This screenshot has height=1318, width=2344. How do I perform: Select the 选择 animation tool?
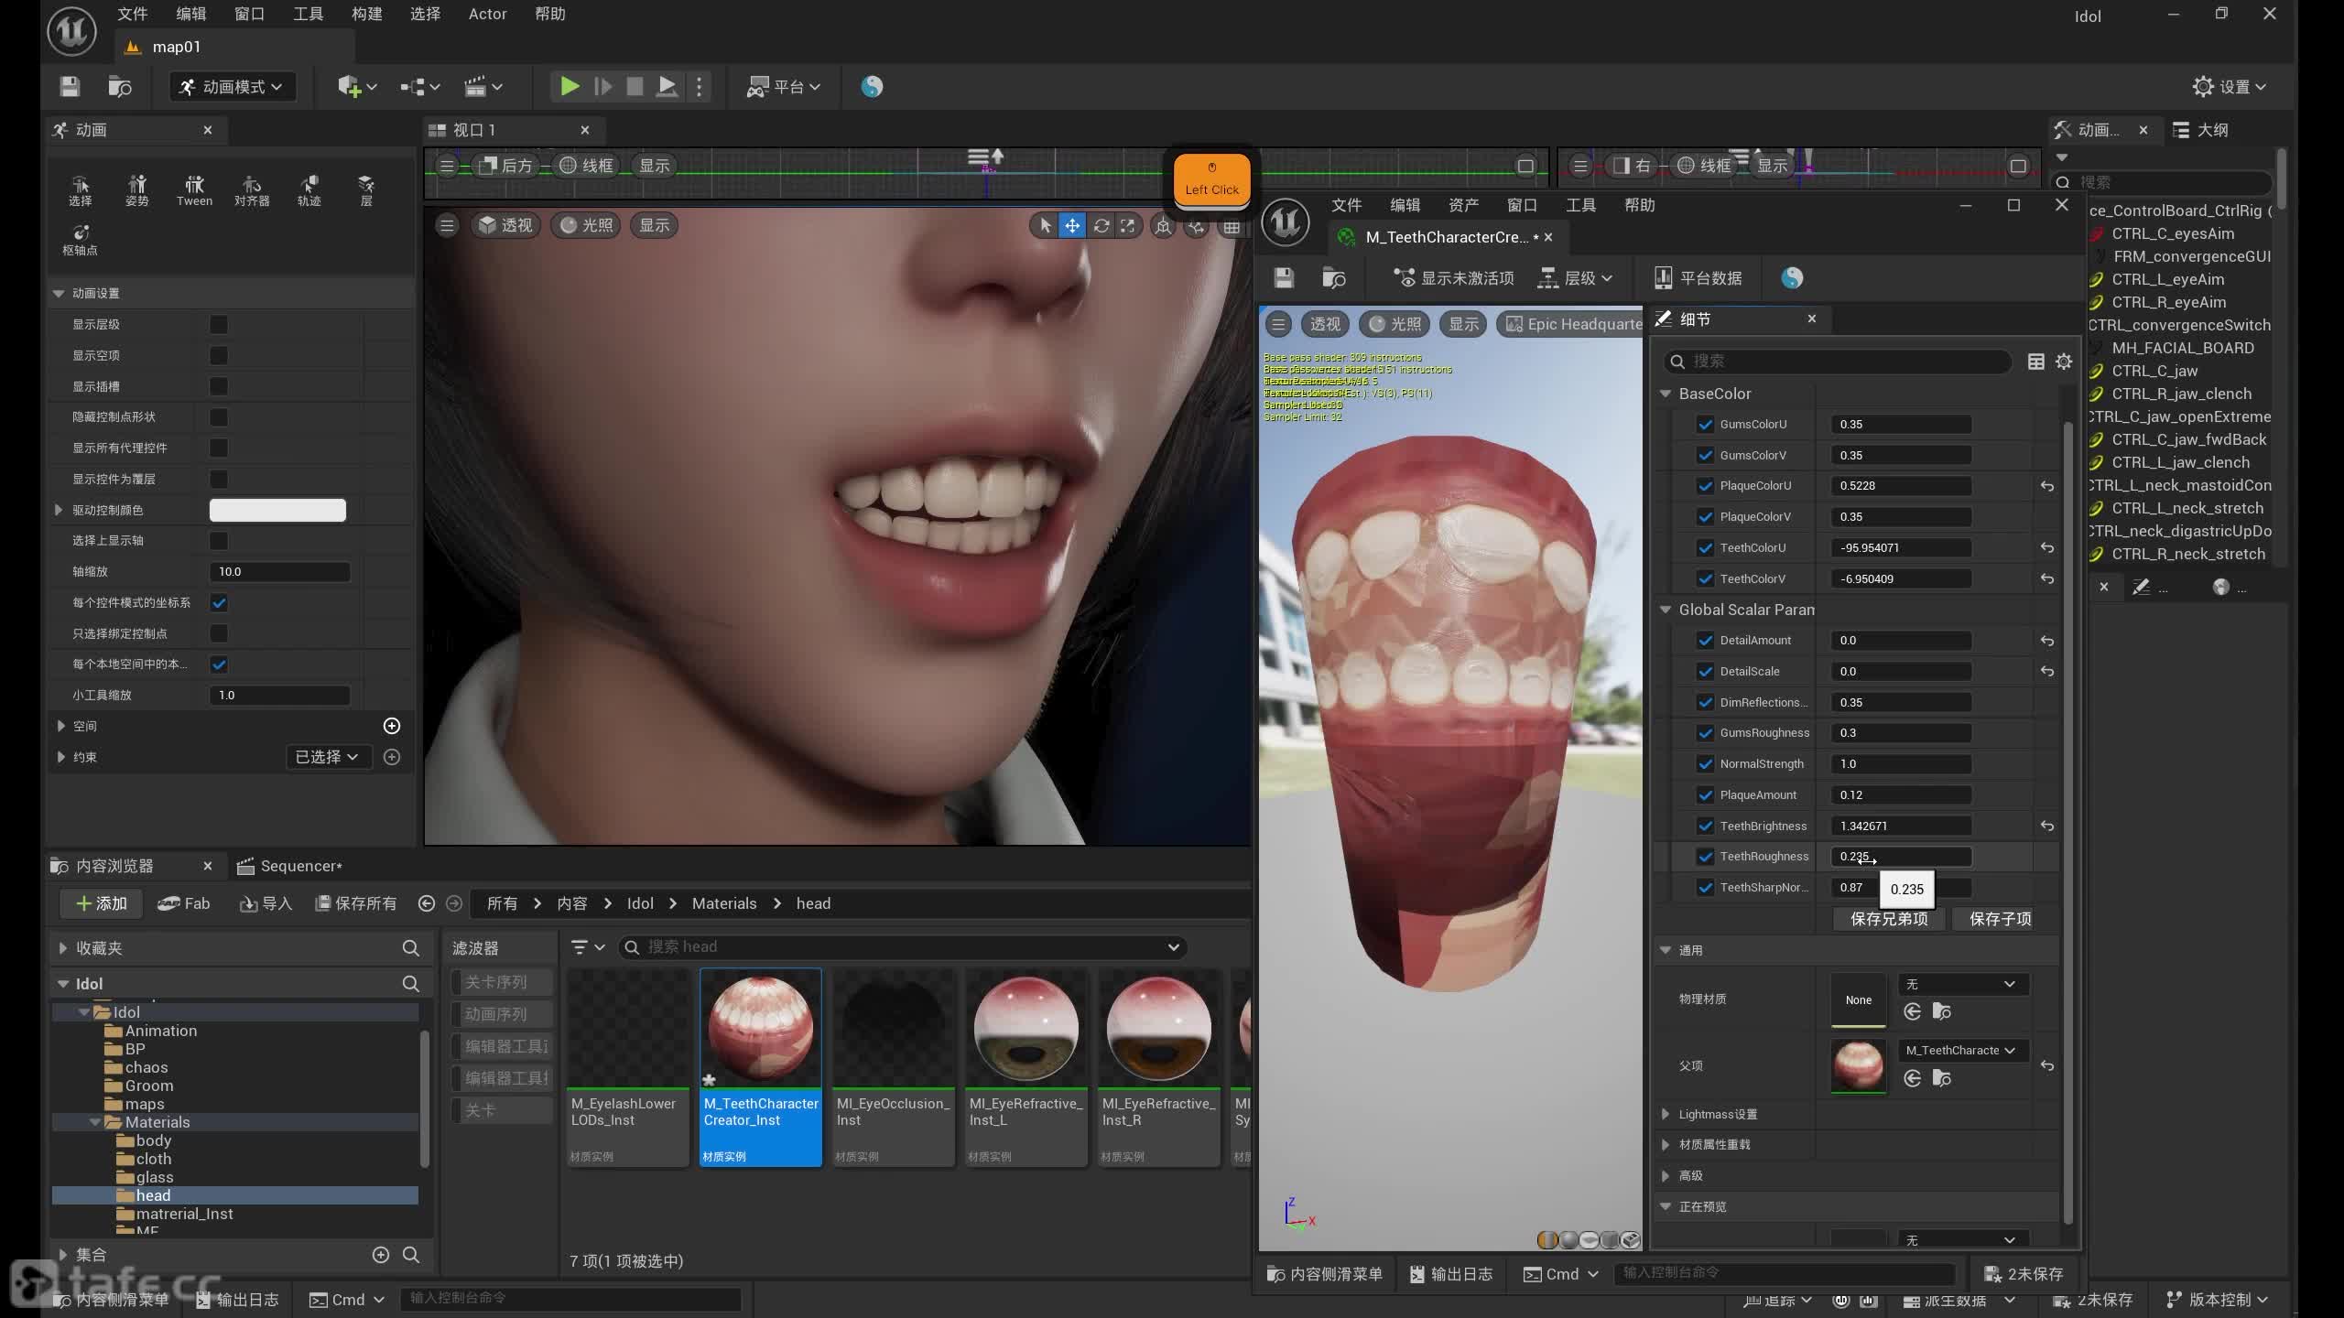click(x=80, y=190)
